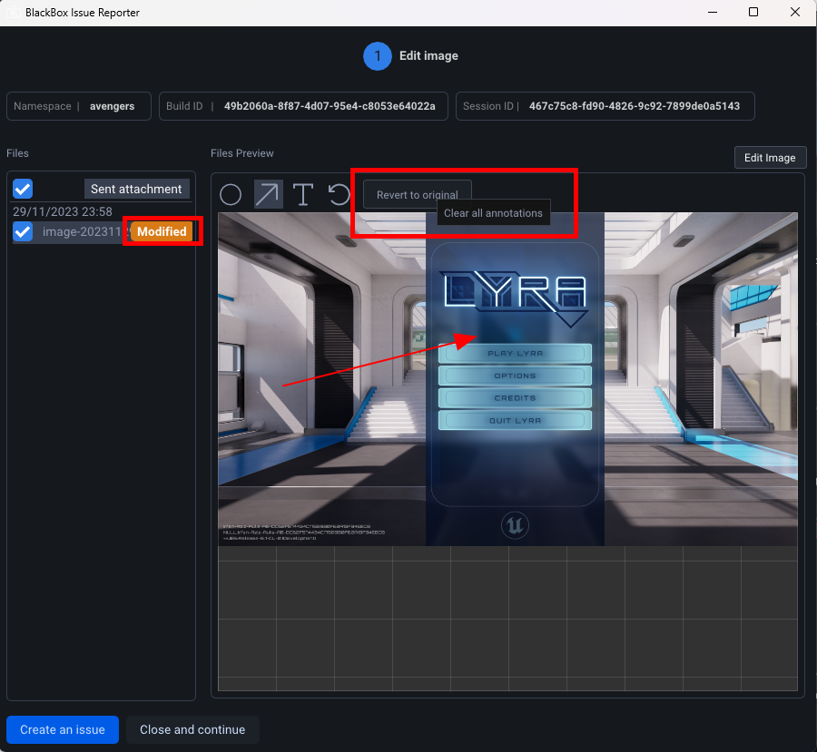
Task: Click the step 1 Edit image indicator
Action: pos(410,55)
